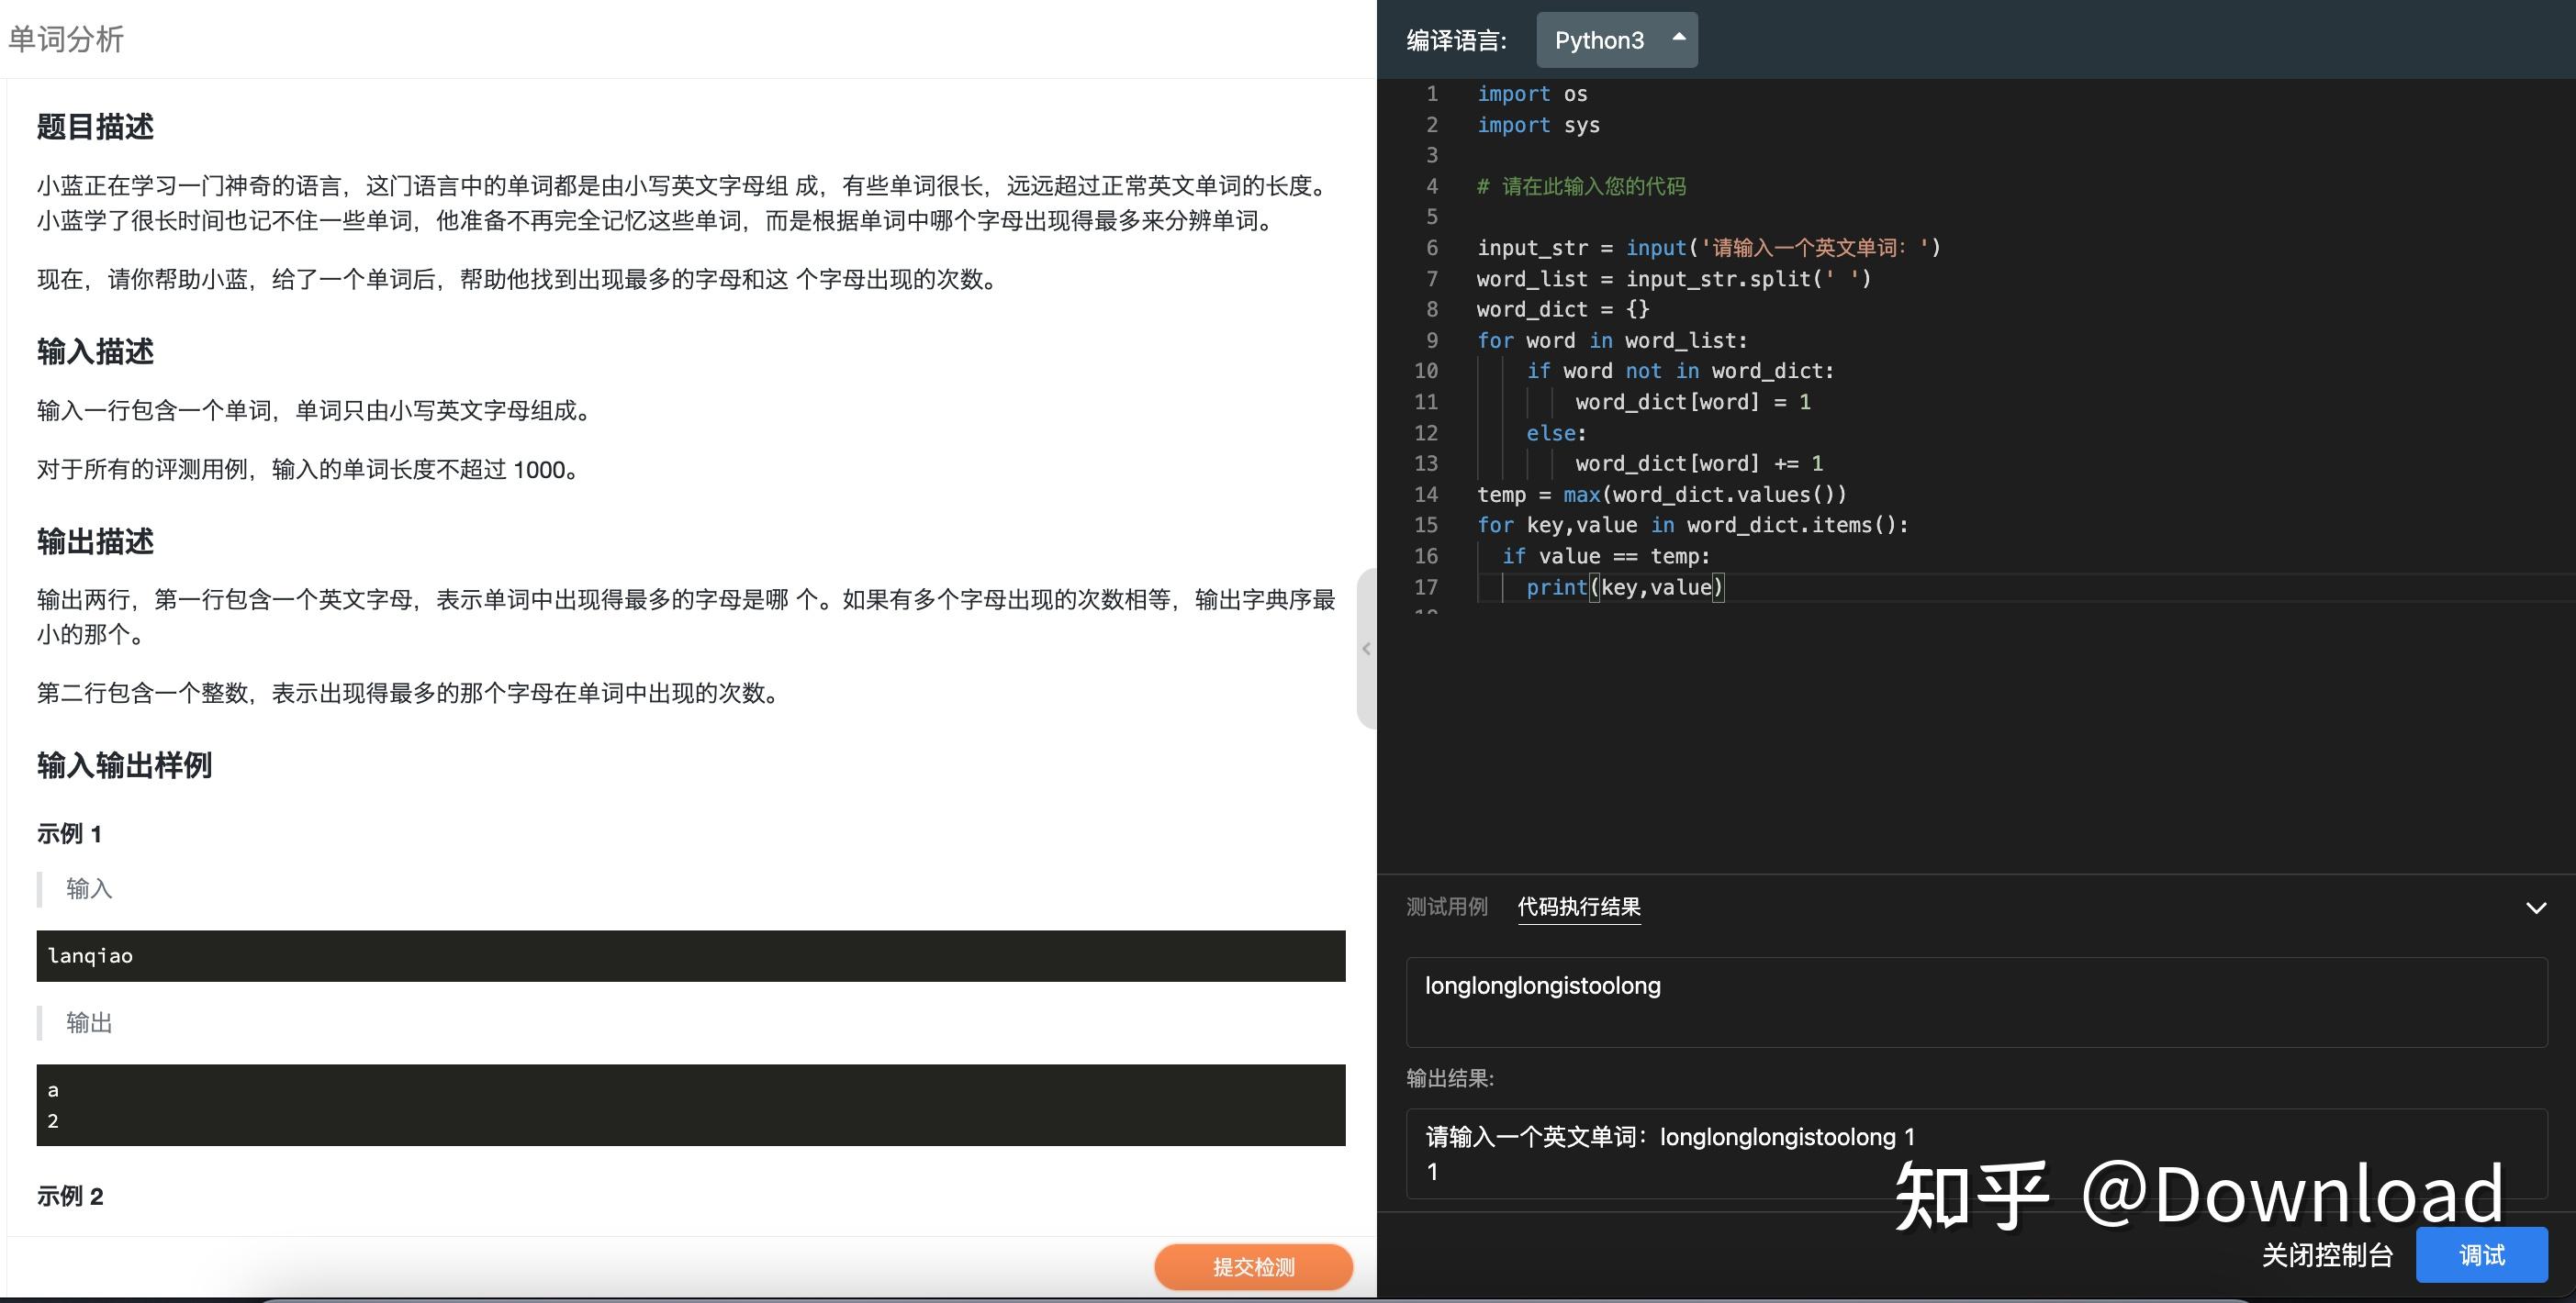The width and height of the screenshot is (2576, 1303).
Task: Click the 编译语言 label
Action: click(1456, 40)
